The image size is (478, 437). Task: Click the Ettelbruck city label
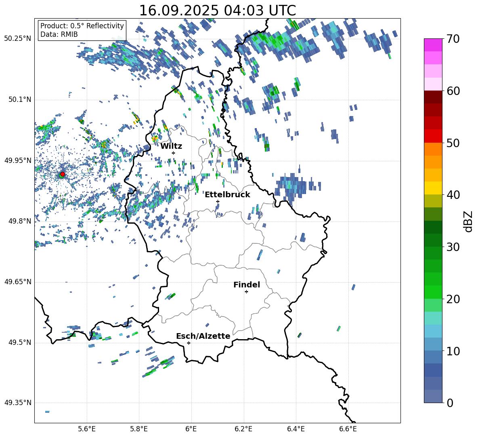[227, 195]
